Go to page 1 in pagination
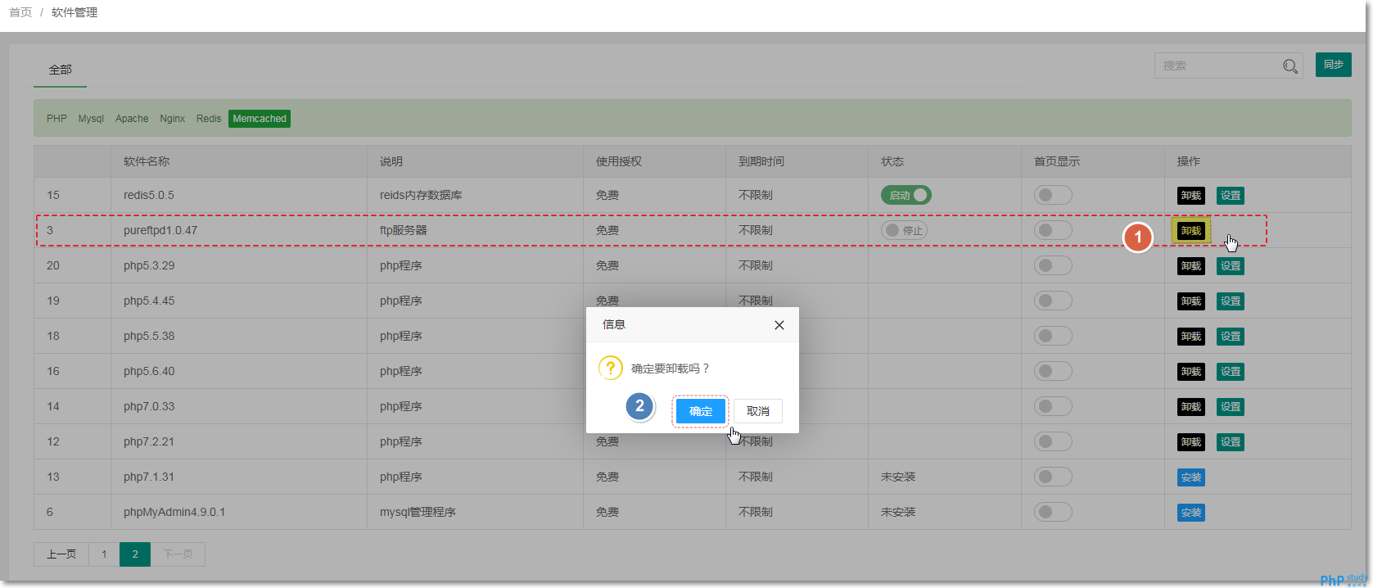Image resolution: width=1373 pixels, height=588 pixels. (104, 554)
